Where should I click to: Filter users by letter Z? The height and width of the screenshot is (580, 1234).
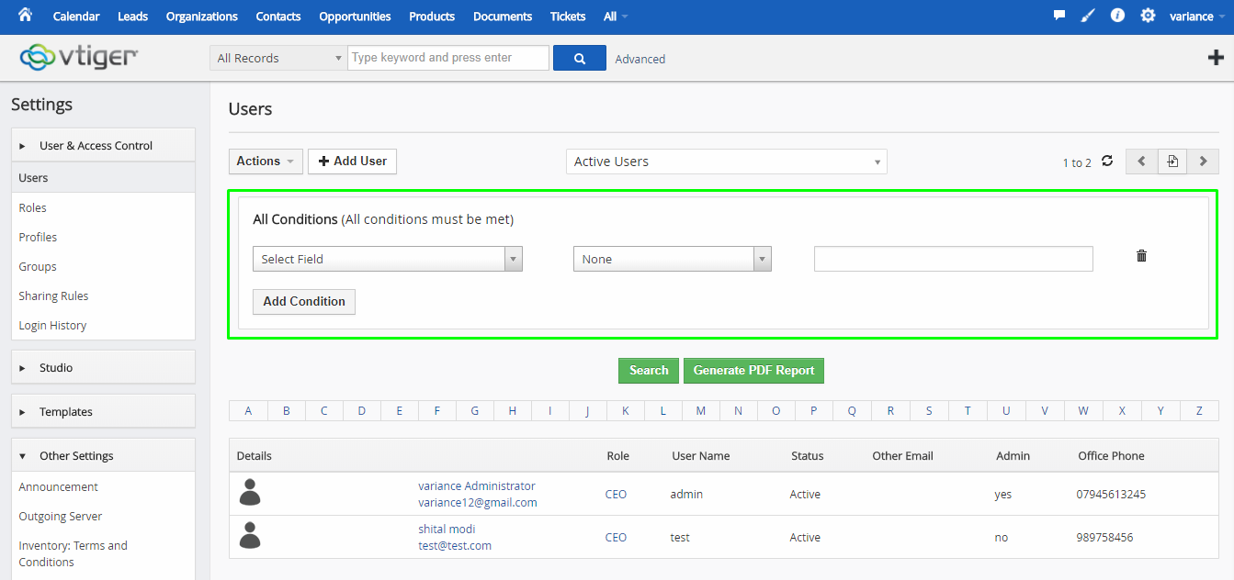coord(1199,411)
